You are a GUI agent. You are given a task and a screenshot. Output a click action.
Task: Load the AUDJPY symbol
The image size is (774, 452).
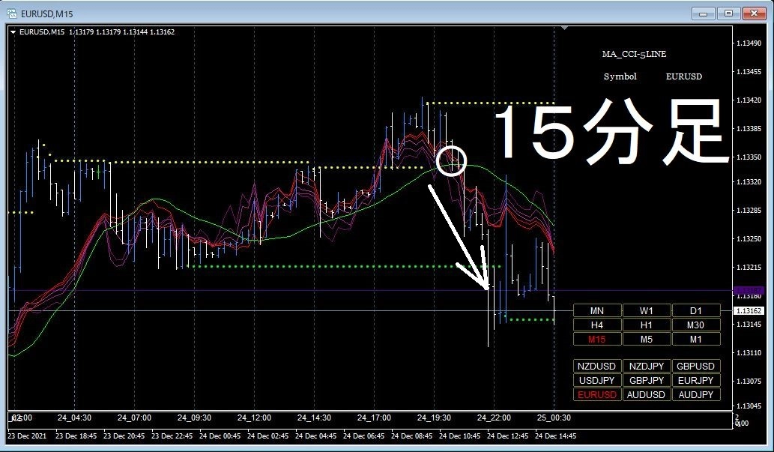coord(695,395)
